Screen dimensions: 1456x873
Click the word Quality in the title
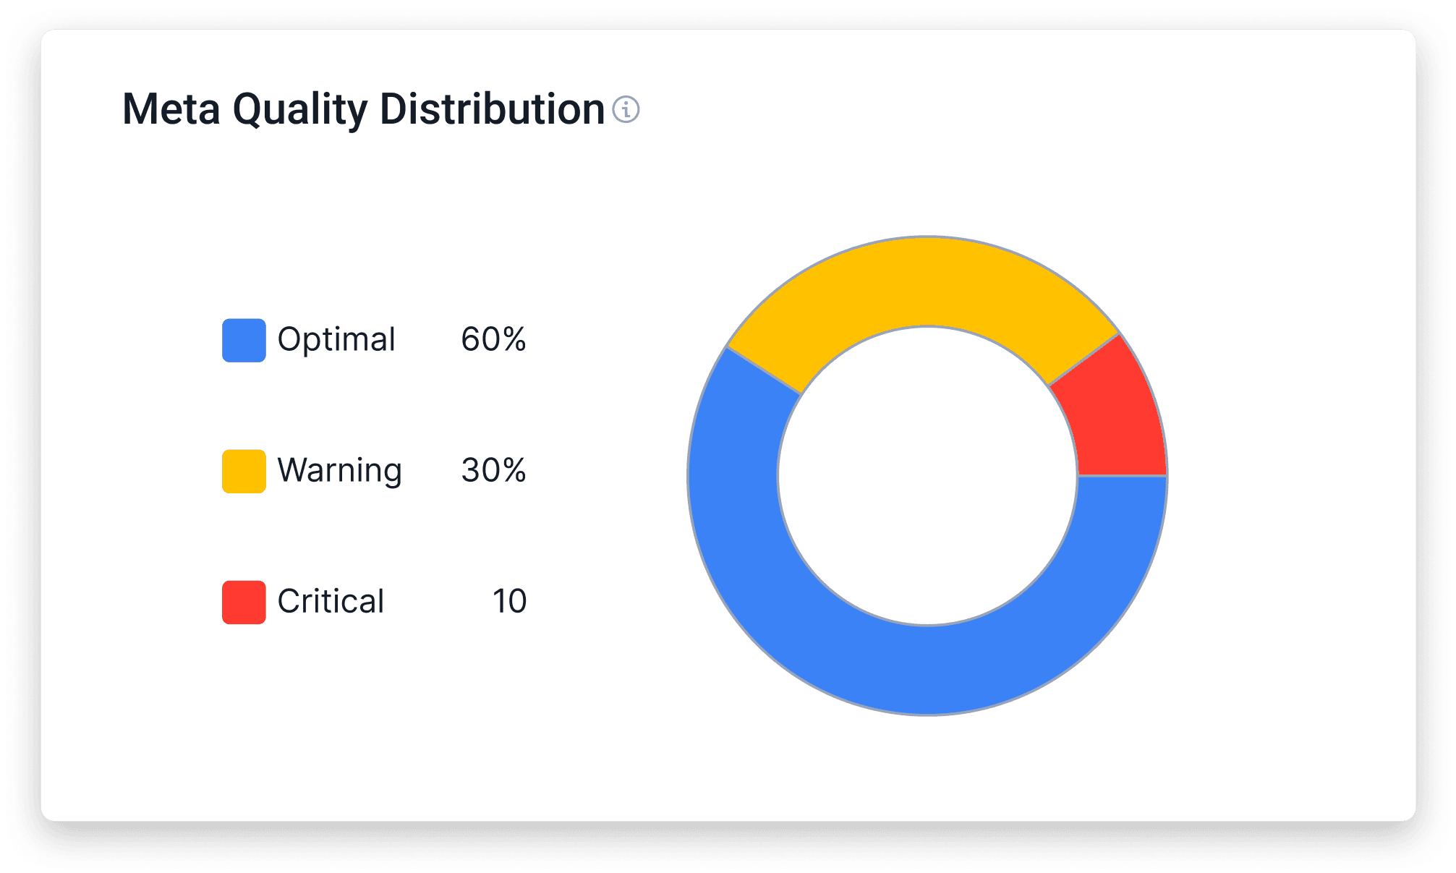click(x=300, y=110)
